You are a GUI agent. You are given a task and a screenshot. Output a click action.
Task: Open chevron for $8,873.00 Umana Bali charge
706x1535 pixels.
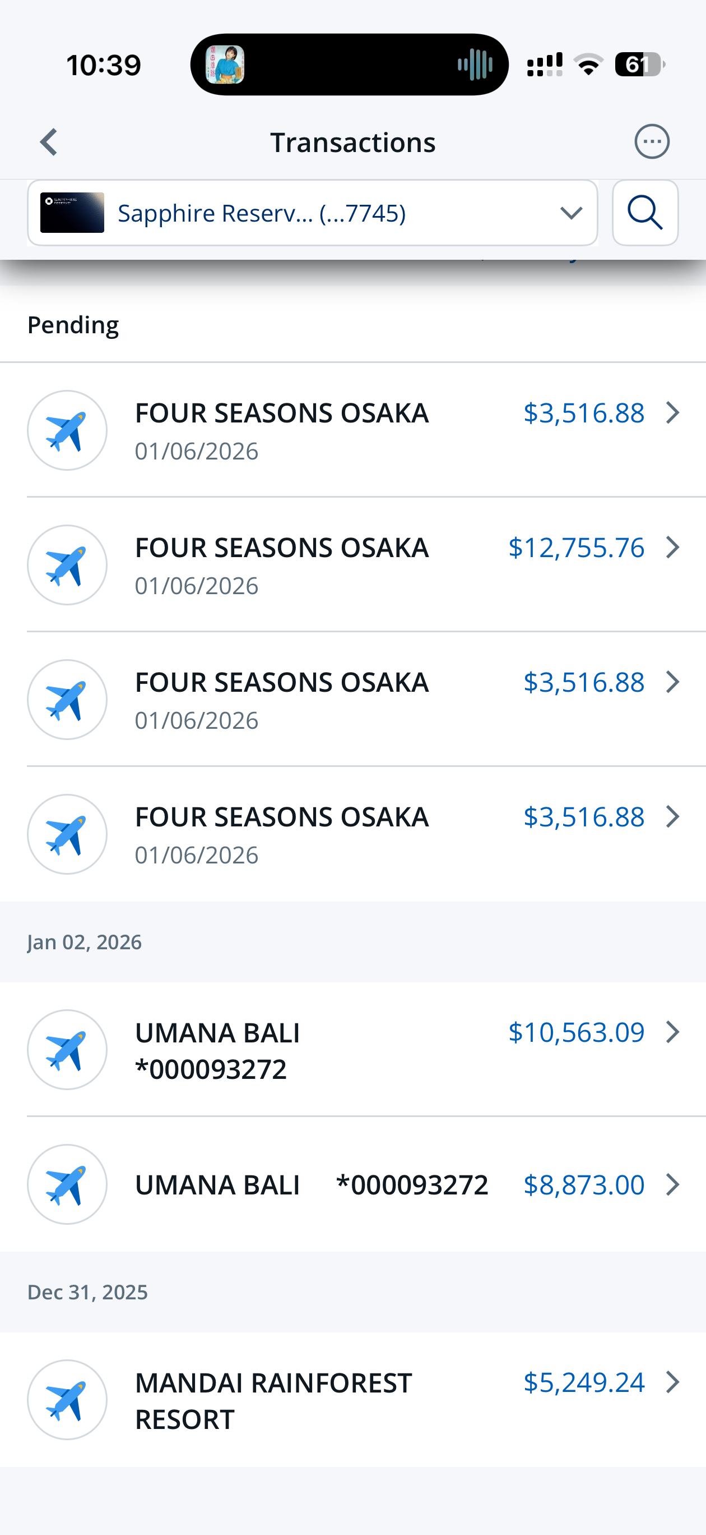click(x=673, y=1184)
